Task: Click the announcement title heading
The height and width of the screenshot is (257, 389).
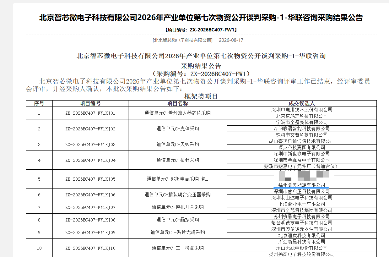Action: coord(201,18)
